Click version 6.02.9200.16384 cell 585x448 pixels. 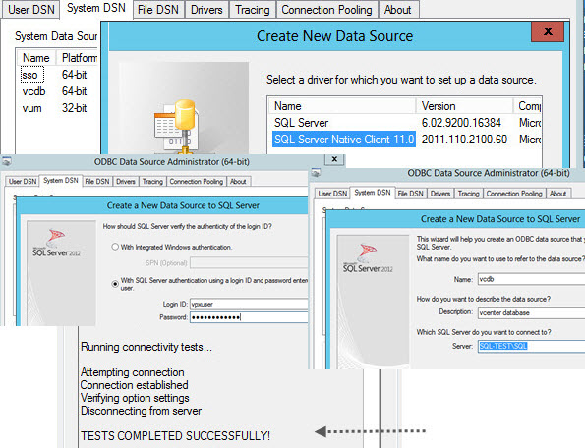pyautogui.click(x=461, y=123)
